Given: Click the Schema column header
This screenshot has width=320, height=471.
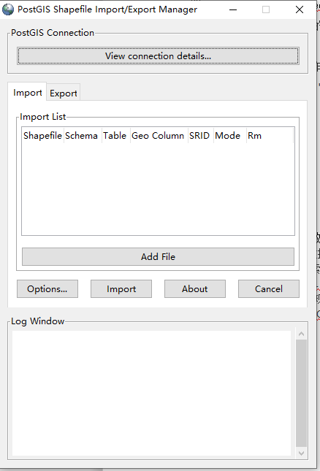Looking at the screenshot, I should [82, 136].
